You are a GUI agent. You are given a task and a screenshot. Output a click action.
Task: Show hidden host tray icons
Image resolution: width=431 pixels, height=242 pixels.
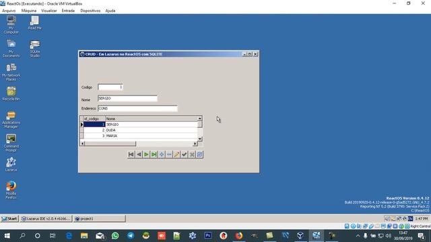click(358, 236)
